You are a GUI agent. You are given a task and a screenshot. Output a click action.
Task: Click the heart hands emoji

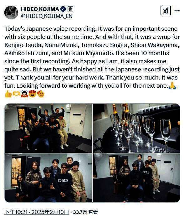point(17,94)
